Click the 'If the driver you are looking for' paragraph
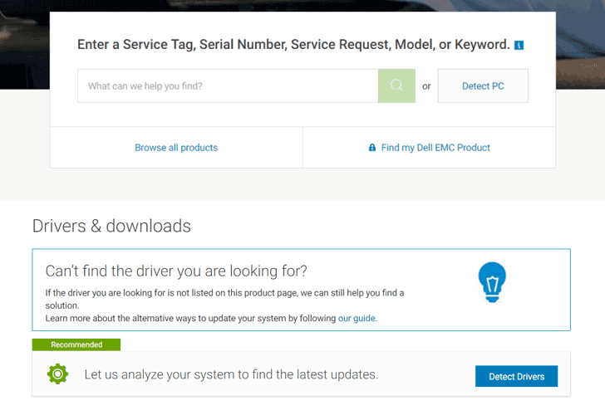This screenshot has width=605, height=415. point(224,293)
